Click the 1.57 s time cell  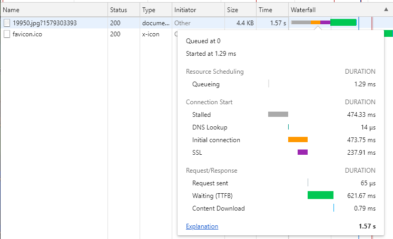pyautogui.click(x=278, y=23)
